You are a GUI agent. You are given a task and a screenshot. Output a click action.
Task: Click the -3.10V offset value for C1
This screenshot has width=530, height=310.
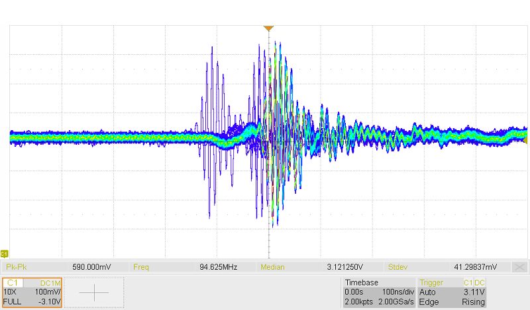tap(49, 301)
